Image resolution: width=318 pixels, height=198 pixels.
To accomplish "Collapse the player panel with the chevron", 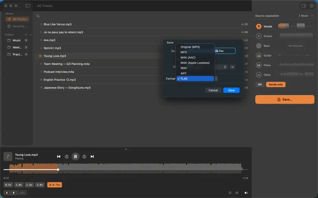I will pos(126,149).
